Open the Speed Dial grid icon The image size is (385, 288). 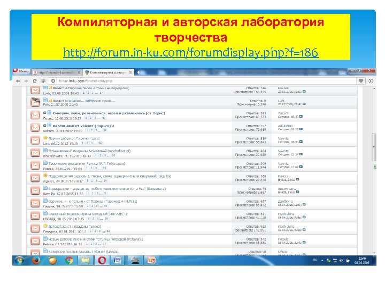coord(43,81)
